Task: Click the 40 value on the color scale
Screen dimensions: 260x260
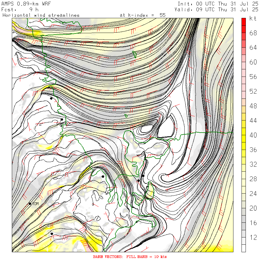Action: (x=253, y=135)
